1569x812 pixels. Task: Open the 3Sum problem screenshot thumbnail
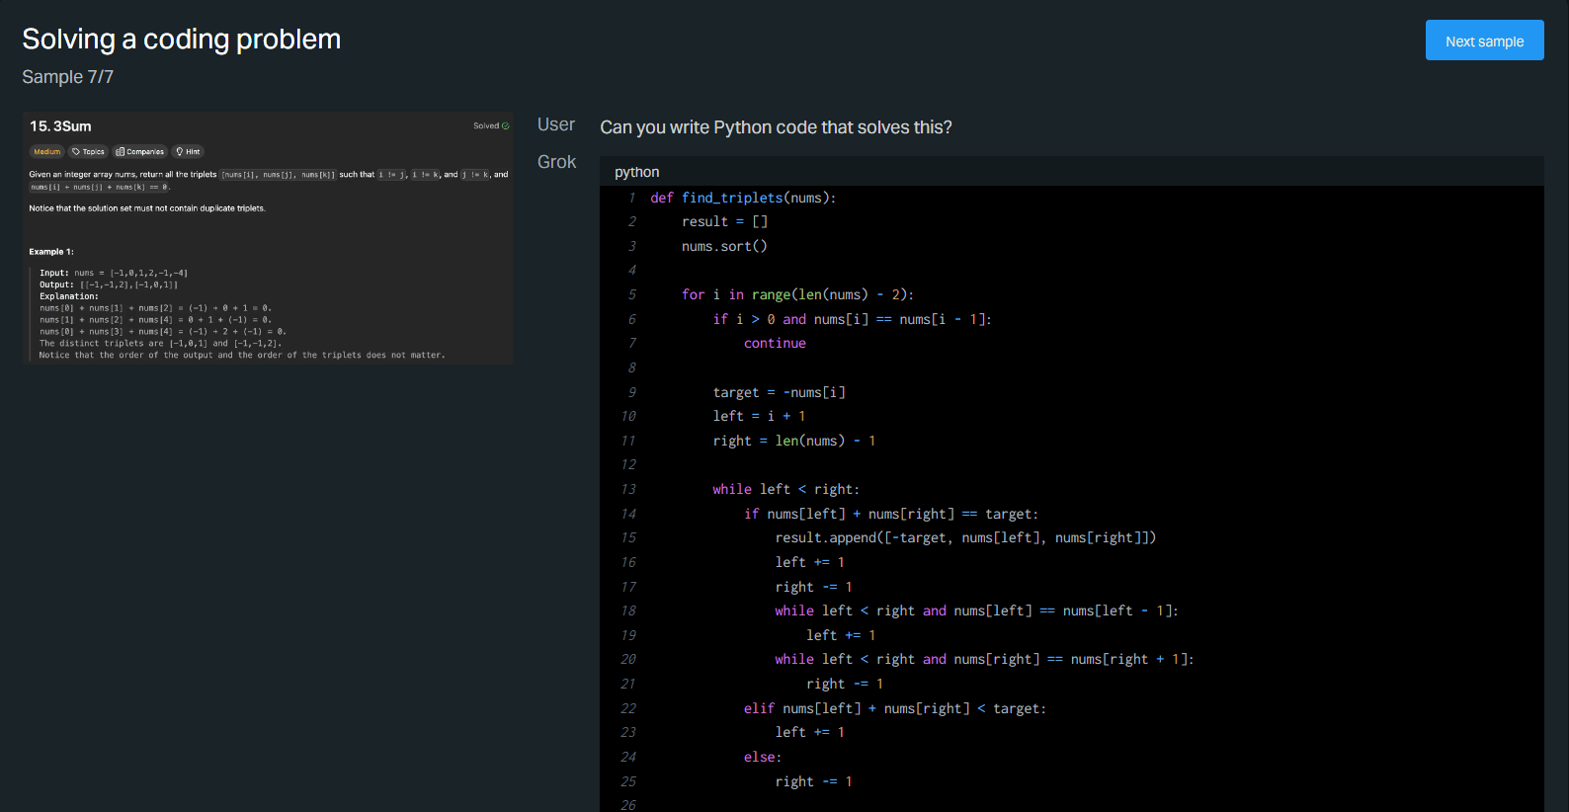(x=268, y=238)
